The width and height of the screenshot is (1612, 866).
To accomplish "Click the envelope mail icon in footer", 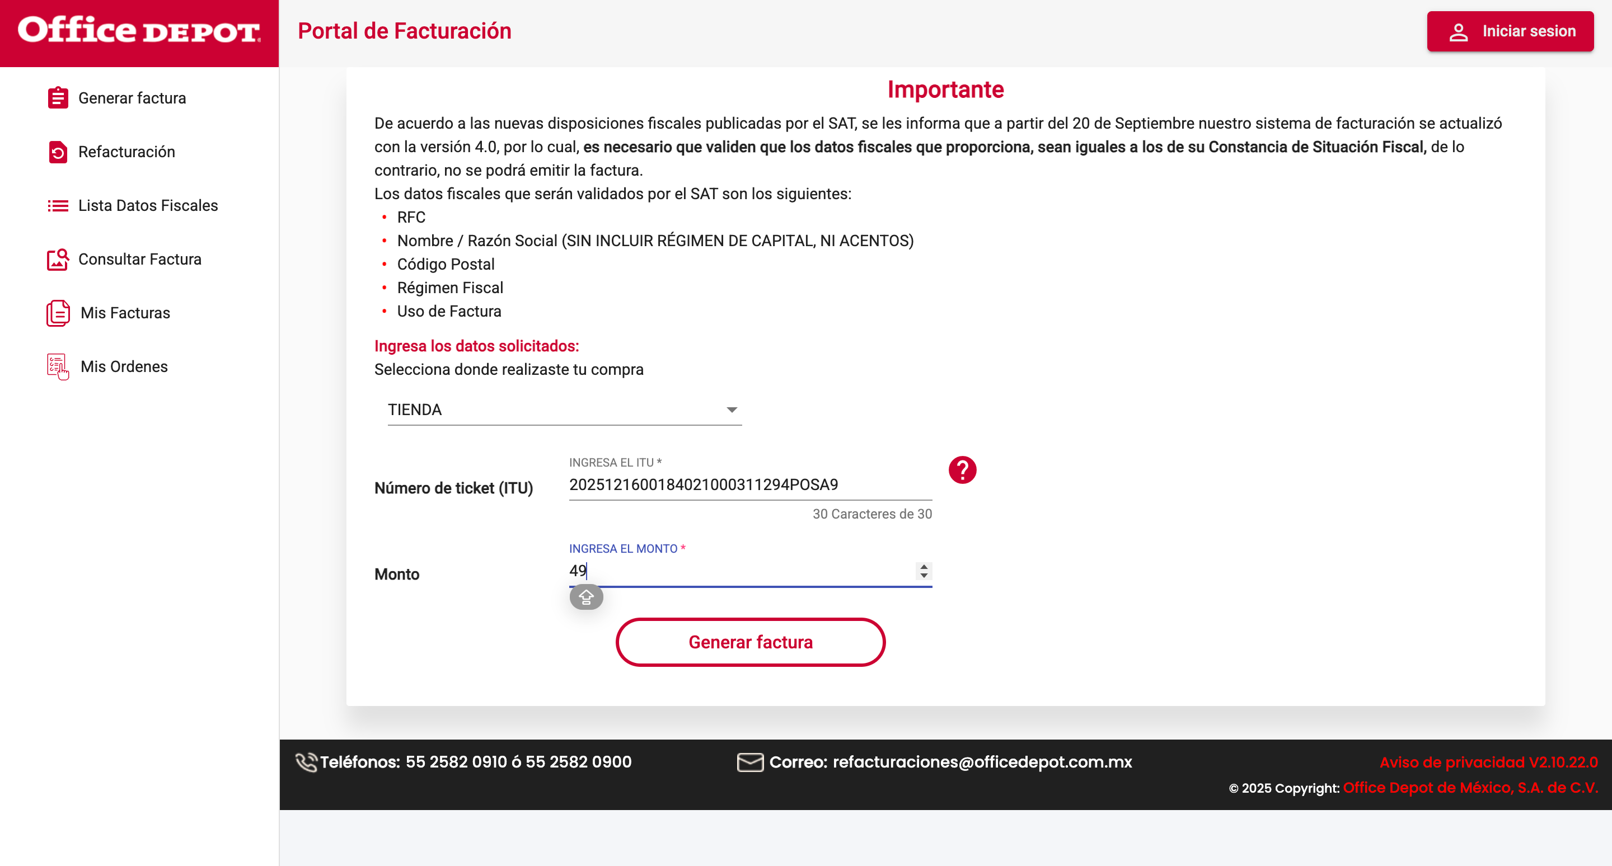I will 750,762.
